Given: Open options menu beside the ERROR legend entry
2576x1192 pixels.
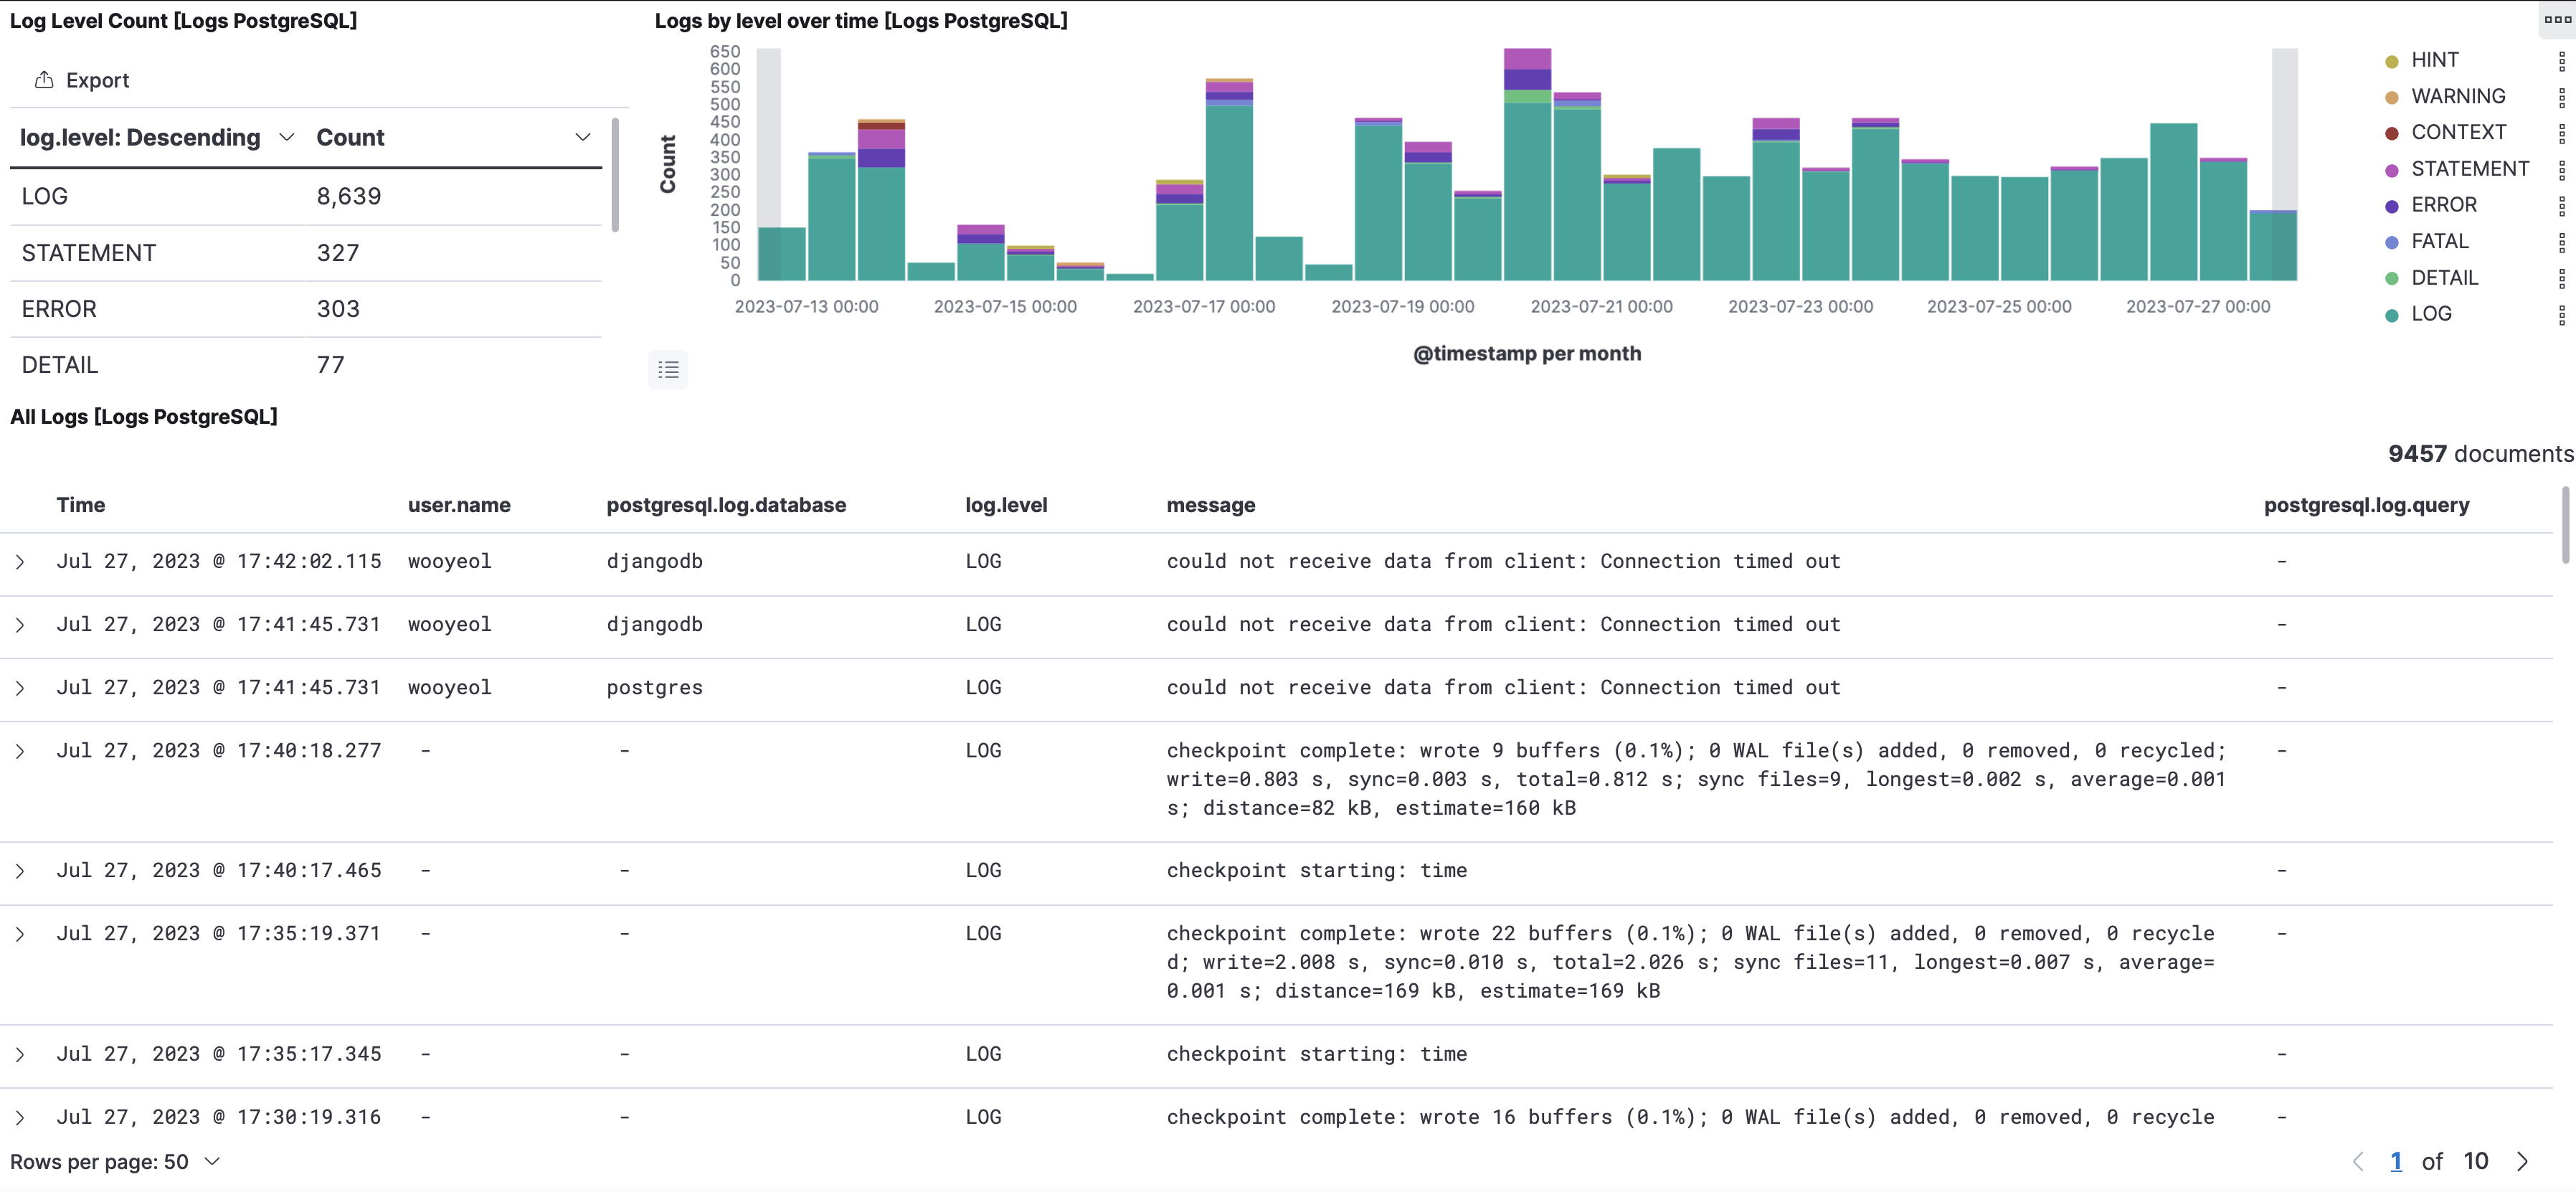Looking at the screenshot, I should pos(2561,205).
